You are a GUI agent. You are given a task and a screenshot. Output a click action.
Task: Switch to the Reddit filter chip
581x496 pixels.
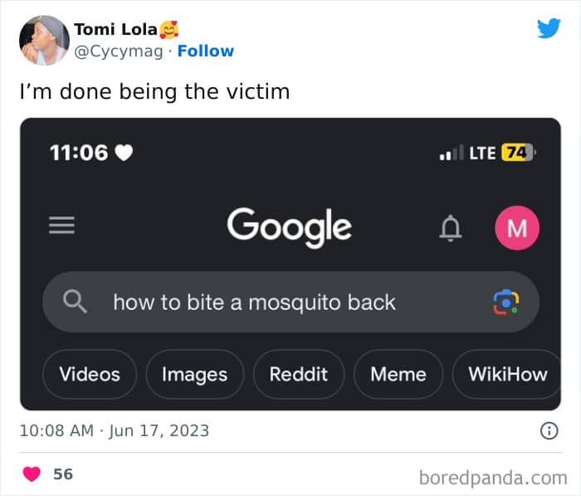[x=299, y=374]
